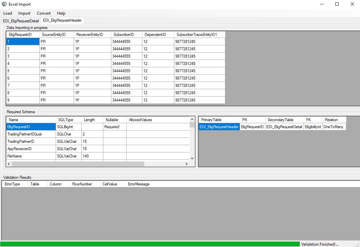Click 9877281245 cell in row 8
The height and width of the screenshot is (247, 360).
[x=200, y=93]
